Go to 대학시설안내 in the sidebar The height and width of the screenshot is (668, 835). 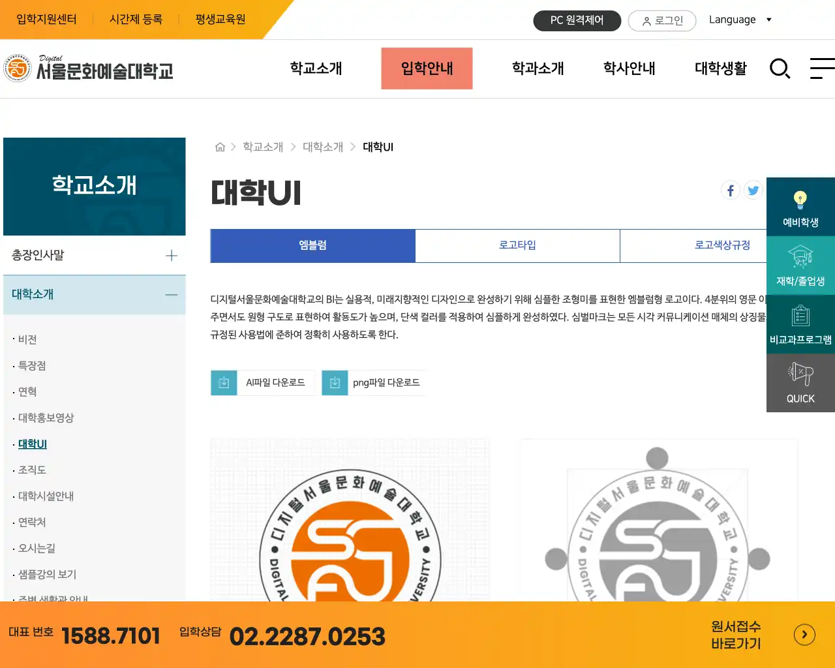46,496
